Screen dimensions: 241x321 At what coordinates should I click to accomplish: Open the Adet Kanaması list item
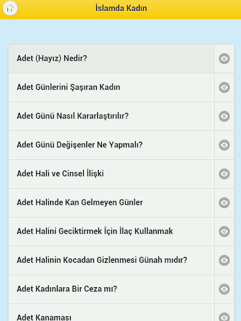tap(111, 313)
